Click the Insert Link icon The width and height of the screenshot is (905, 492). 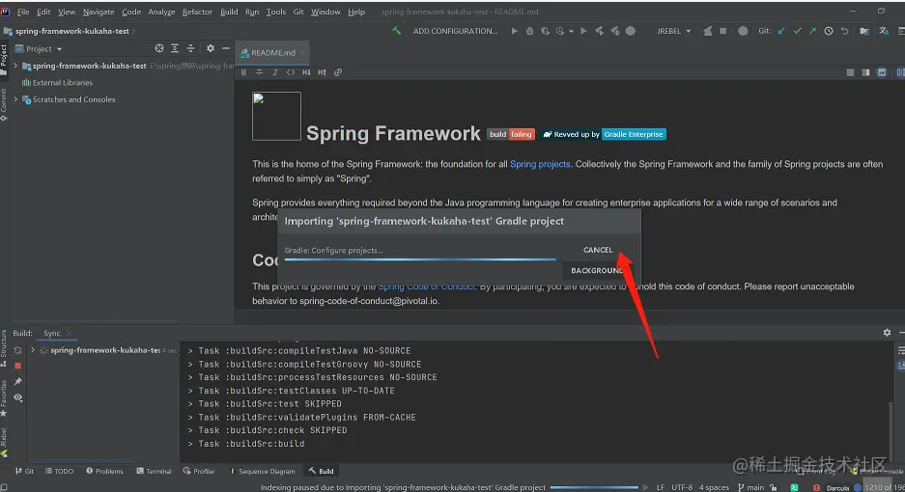[x=338, y=72]
